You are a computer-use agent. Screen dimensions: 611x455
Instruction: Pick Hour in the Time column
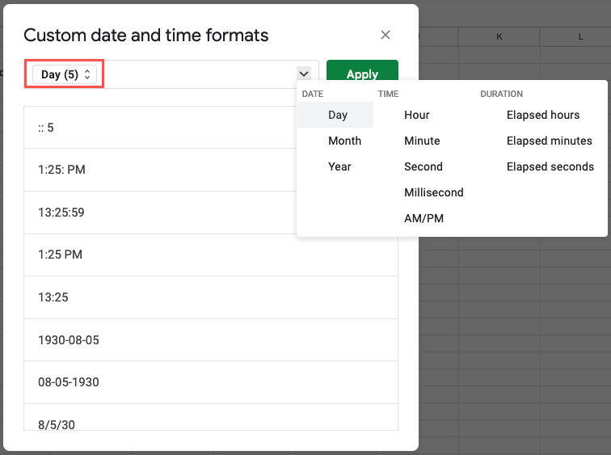(417, 115)
